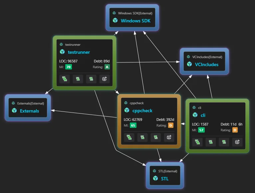255x193 pixels.
Task: Click small cube icon in cppcheck card header
Action: pyautogui.click(x=126, y=103)
